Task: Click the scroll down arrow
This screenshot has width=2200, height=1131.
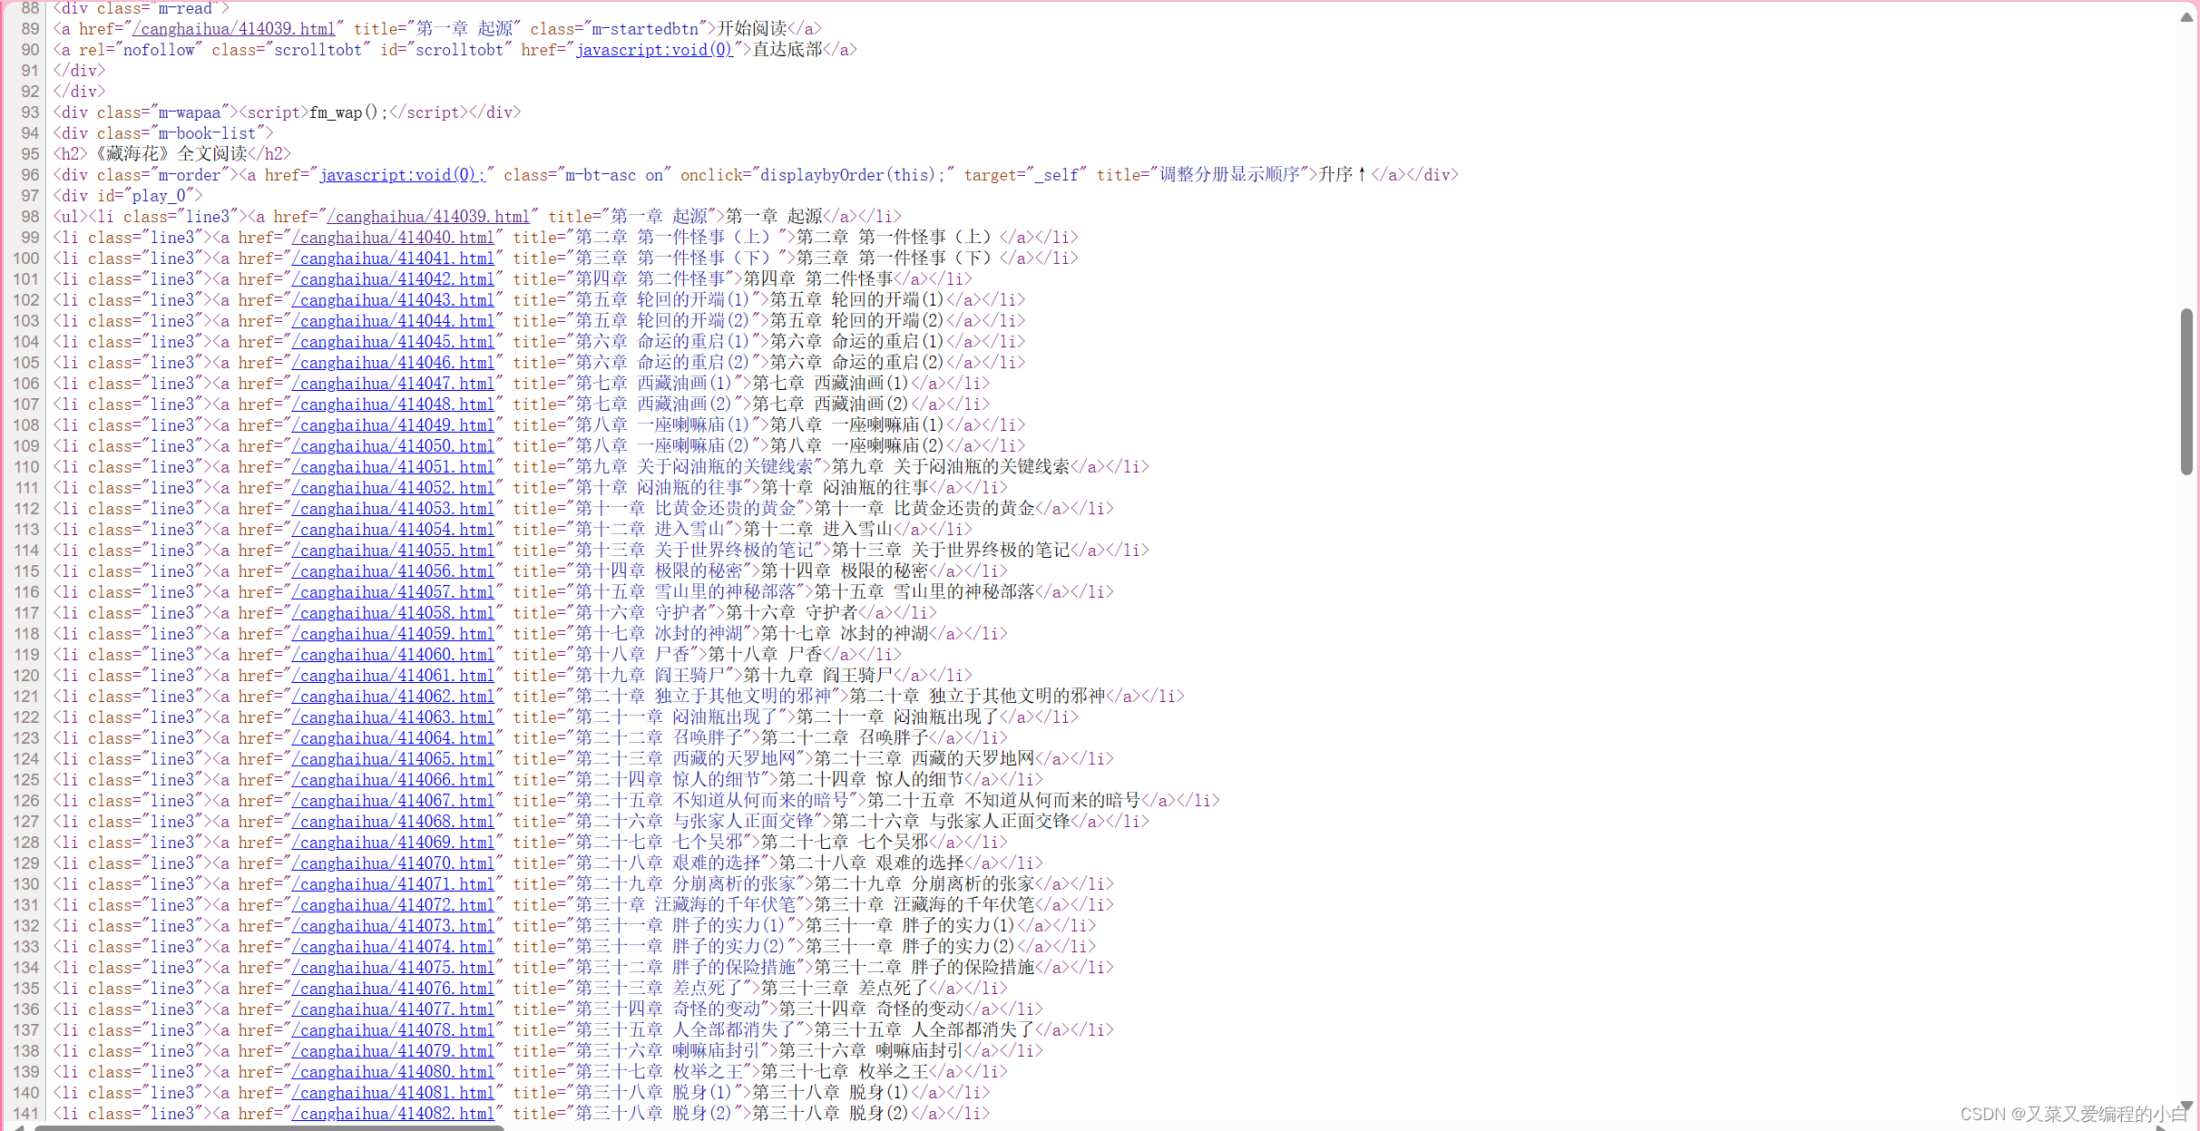Action: [x=2186, y=1106]
